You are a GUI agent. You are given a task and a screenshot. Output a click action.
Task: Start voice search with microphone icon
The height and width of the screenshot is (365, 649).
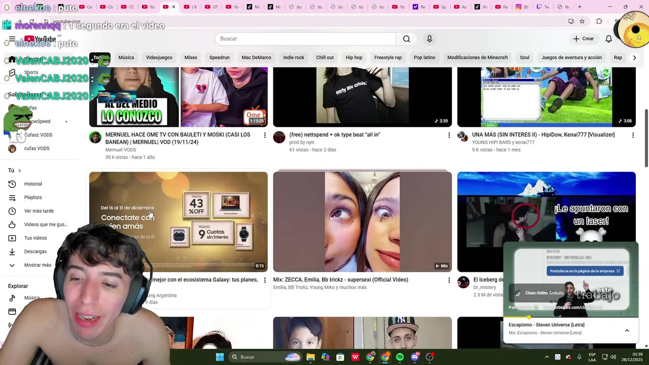[x=429, y=39]
